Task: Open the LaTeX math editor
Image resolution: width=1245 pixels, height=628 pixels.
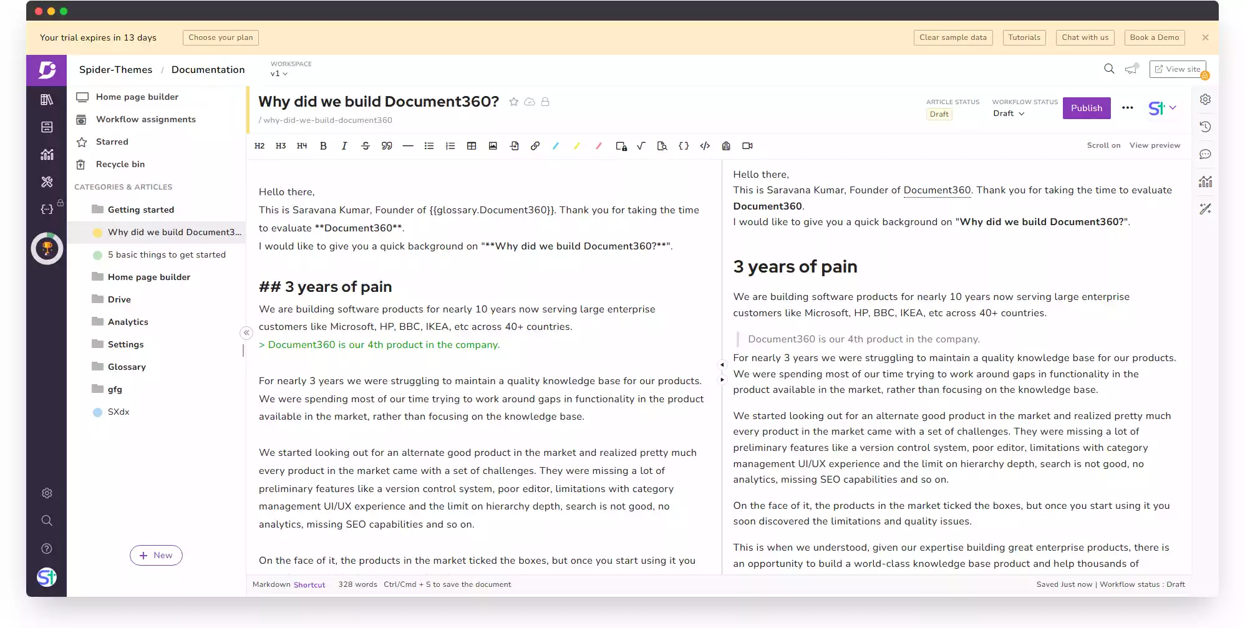Action: click(x=641, y=146)
